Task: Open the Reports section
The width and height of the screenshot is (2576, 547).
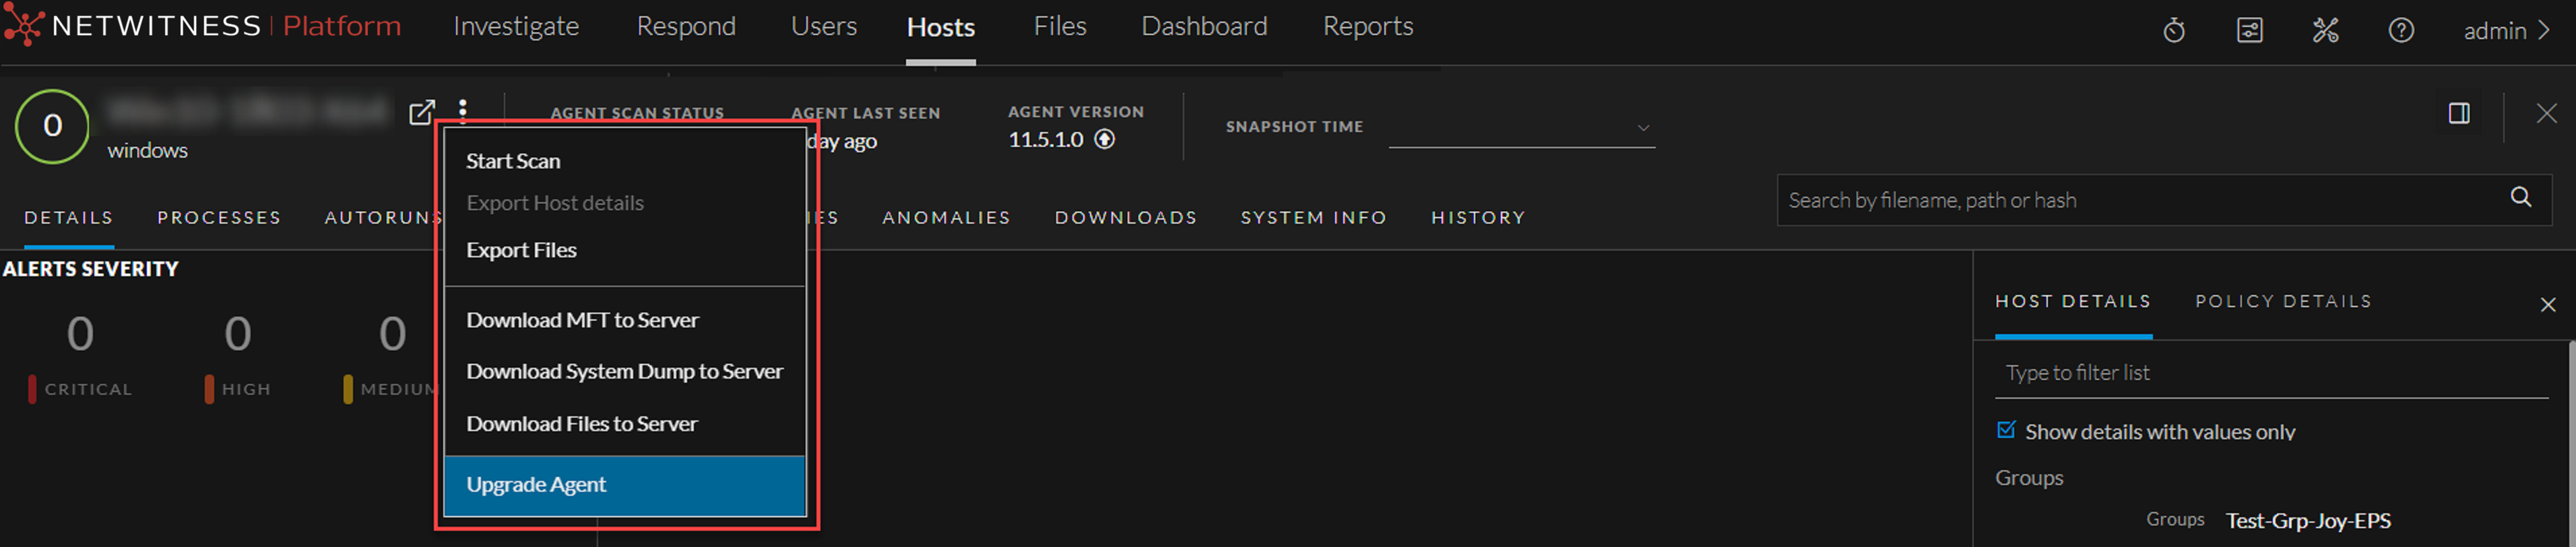Action: pyautogui.click(x=1367, y=27)
